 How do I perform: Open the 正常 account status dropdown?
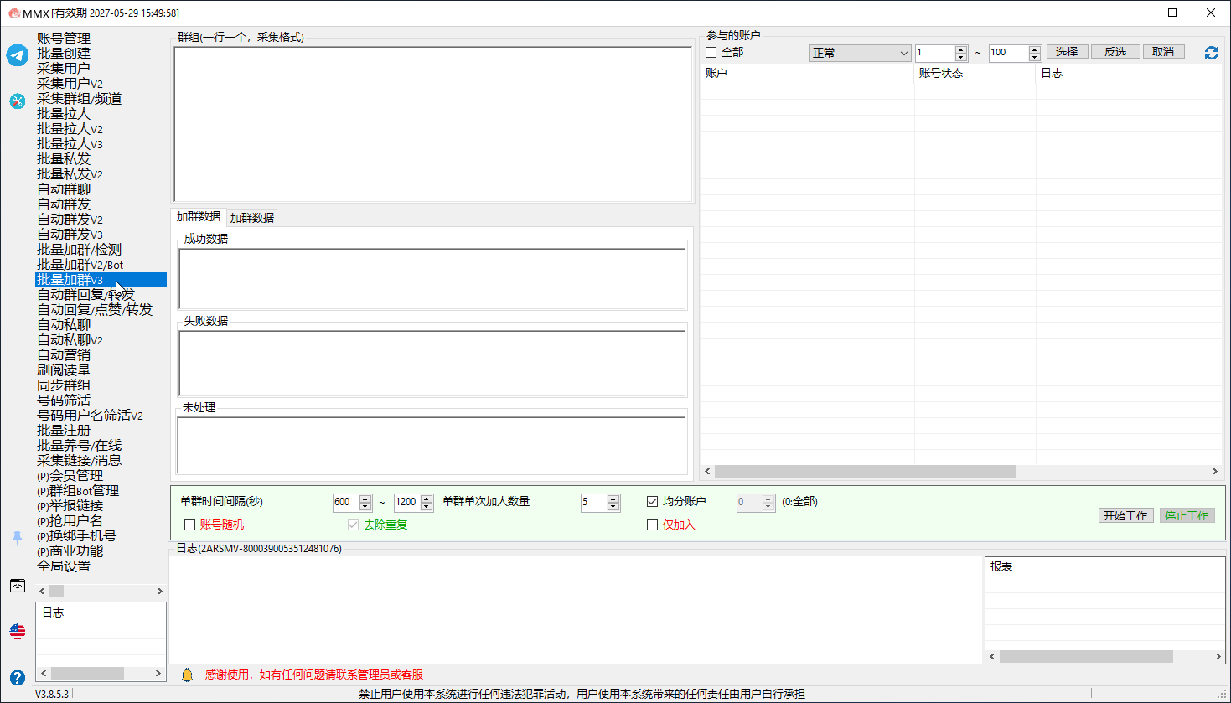pyautogui.click(x=860, y=53)
